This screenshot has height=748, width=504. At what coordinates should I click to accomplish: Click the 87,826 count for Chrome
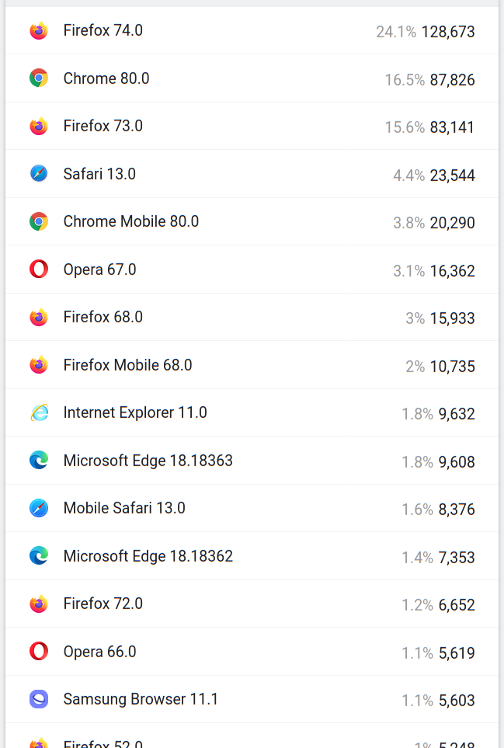coord(452,80)
